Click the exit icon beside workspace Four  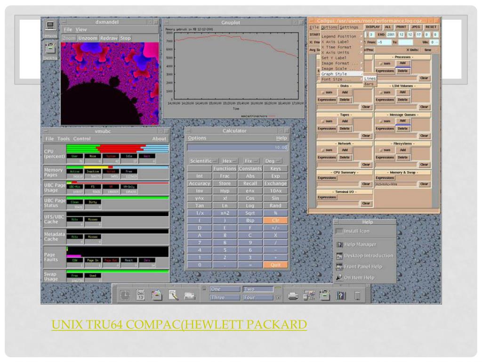(279, 297)
